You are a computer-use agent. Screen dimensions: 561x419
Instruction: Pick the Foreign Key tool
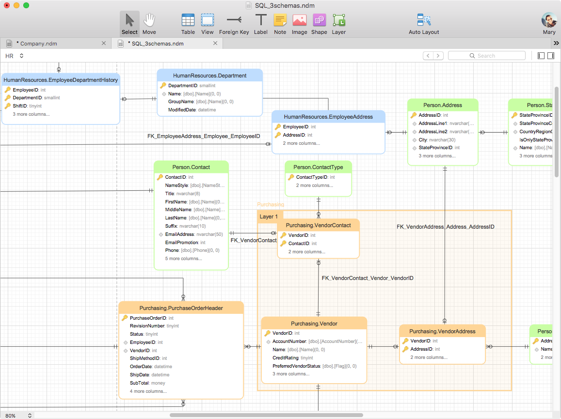(x=234, y=23)
